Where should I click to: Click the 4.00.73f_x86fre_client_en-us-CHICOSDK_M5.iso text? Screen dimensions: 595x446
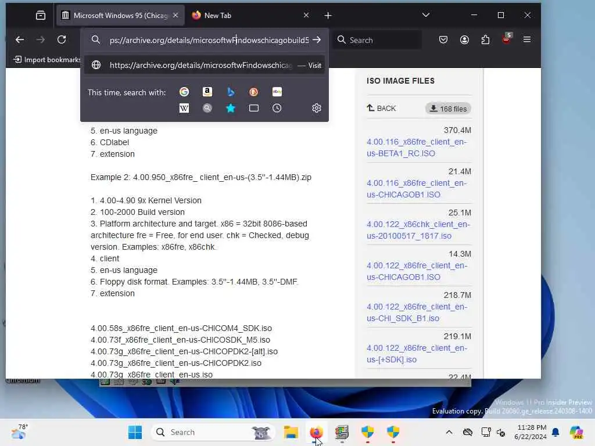coord(180,340)
